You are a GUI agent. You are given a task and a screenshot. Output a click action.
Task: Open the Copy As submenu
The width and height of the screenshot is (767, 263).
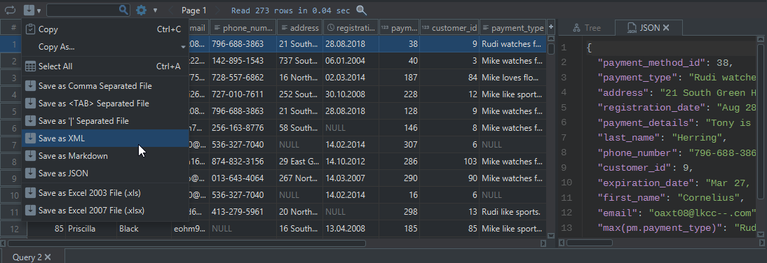click(105, 47)
